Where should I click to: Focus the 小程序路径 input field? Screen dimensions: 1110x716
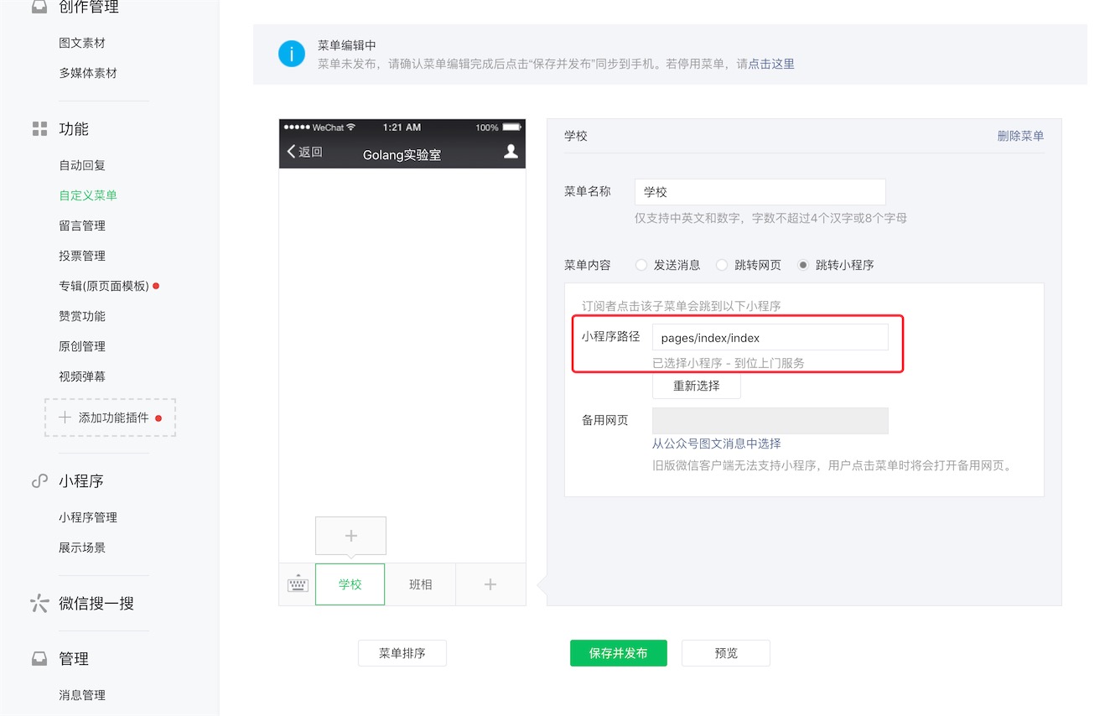[x=770, y=338]
